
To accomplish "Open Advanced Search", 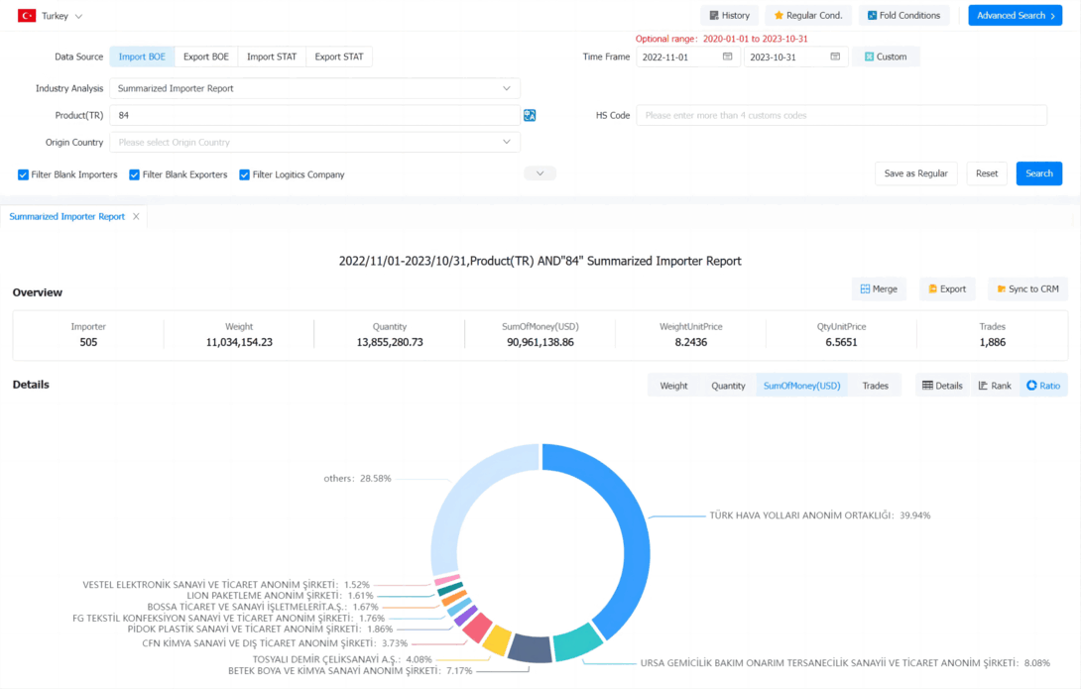I will click(1015, 15).
